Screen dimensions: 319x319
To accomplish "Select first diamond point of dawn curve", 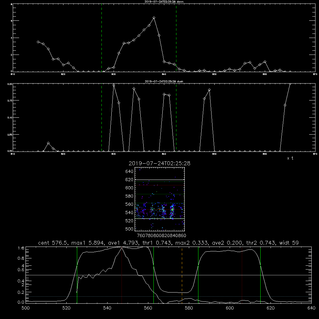I will coord(38,42).
